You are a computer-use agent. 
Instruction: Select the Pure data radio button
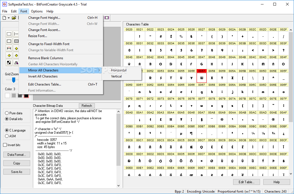point(14,113)
